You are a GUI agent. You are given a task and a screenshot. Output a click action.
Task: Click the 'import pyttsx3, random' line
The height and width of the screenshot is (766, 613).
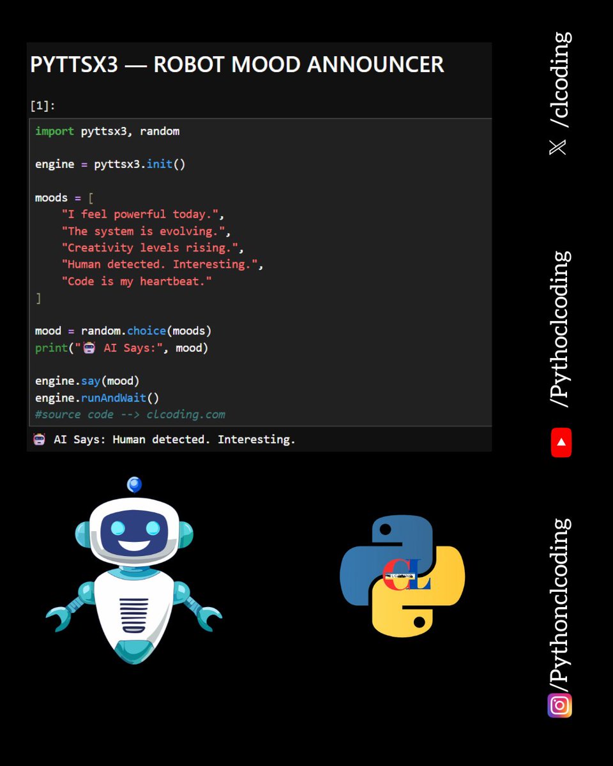point(107,131)
